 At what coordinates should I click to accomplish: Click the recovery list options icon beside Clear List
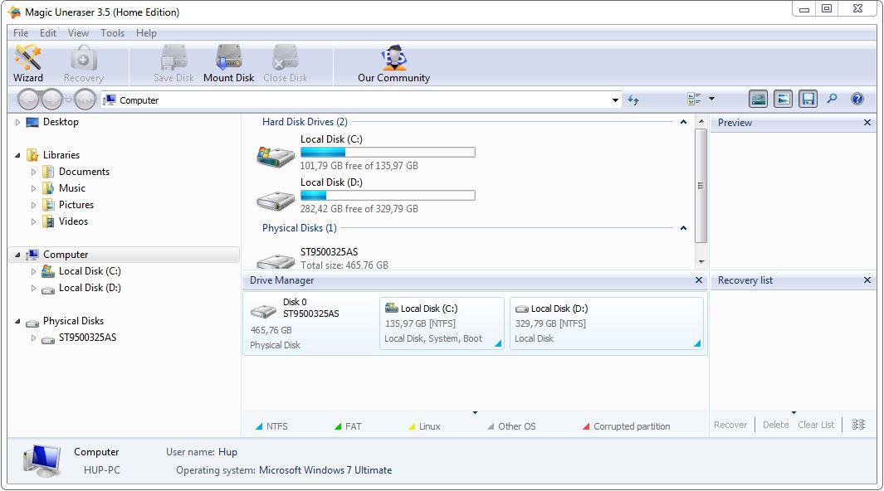[858, 425]
